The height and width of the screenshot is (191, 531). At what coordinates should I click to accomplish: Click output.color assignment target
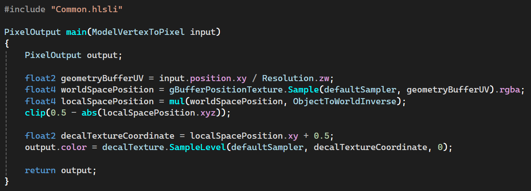point(56,147)
